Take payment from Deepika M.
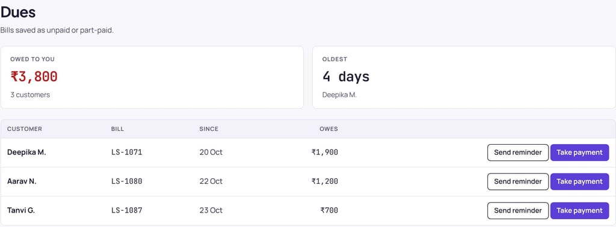This screenshot has width=616, height=227. 579,153
